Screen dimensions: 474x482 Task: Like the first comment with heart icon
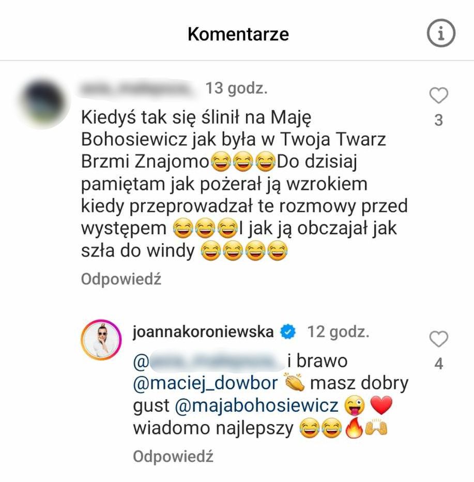point(439,95)
